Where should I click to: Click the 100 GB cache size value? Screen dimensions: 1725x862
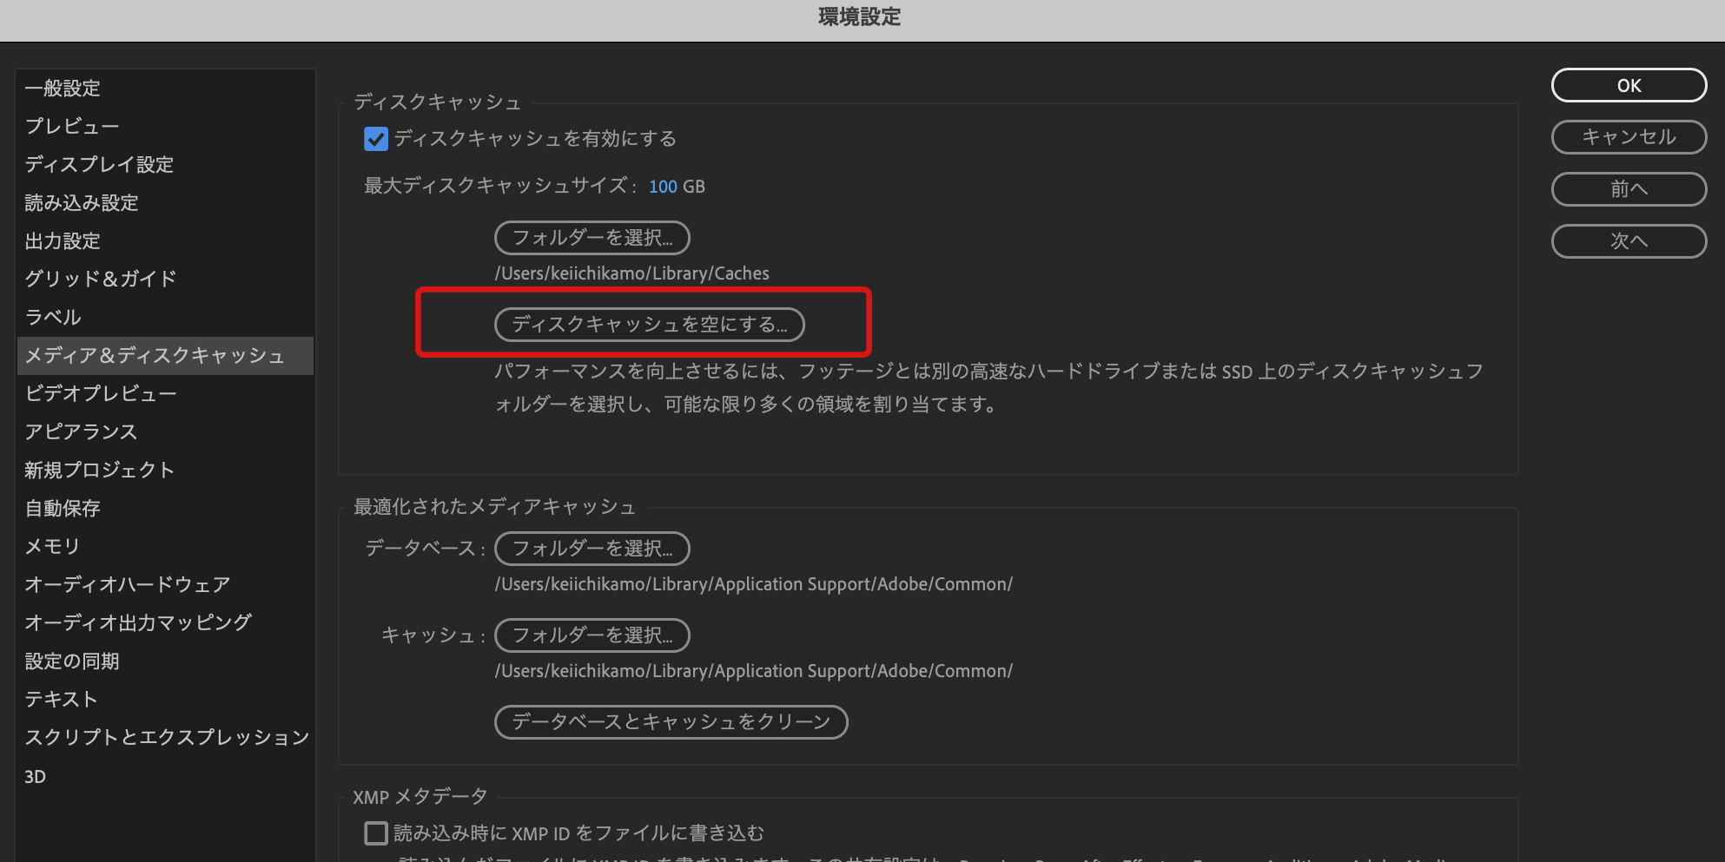[x=664, y=186]
